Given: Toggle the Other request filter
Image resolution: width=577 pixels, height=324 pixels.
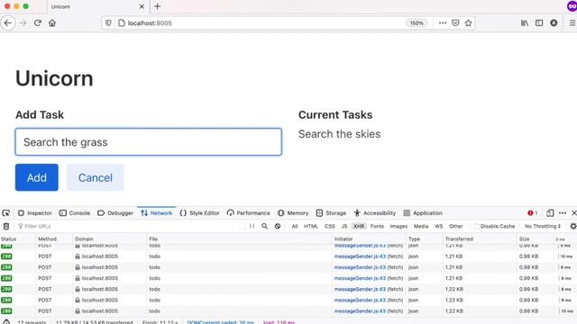Looking at the screenshot, I should [456, 226].
